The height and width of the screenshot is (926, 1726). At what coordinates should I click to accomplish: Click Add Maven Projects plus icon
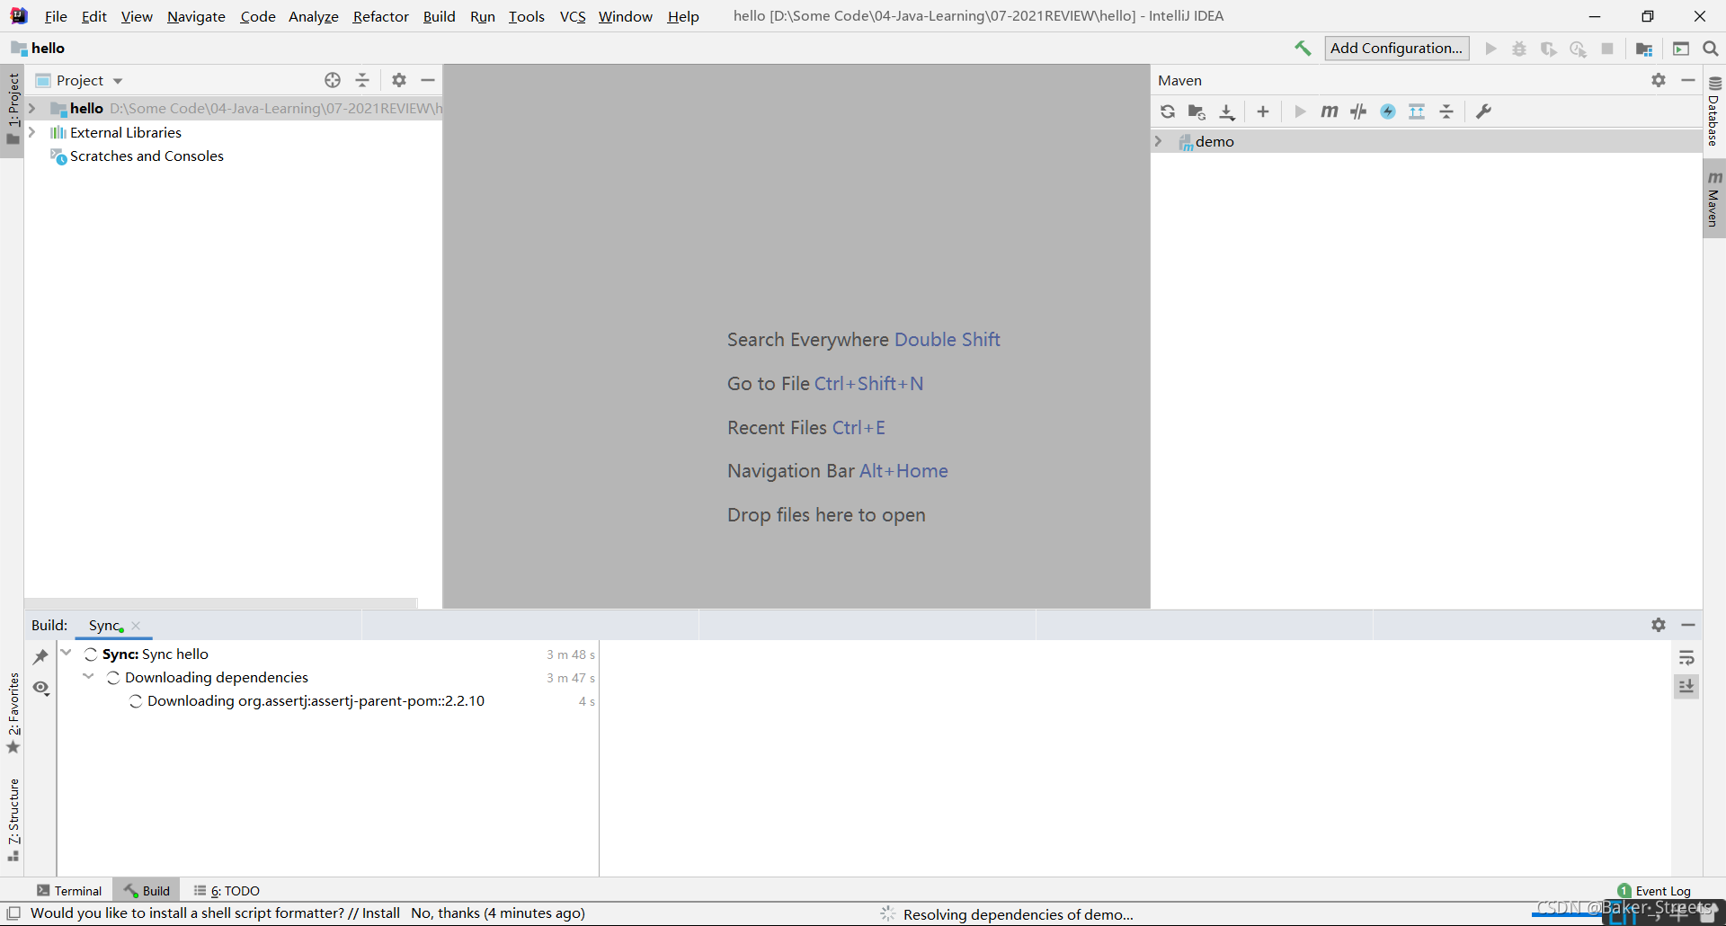[x=1263, y=111]
